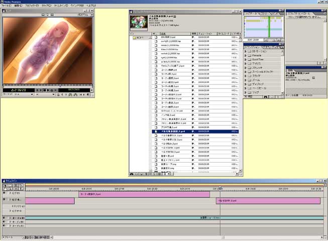Select the Bin 1 folder in Project window
Image resolution: width=328 pixels, height=241 pixels.
139,38
